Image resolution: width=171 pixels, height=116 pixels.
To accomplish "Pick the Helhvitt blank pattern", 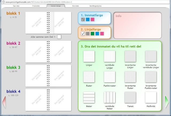I will 151,97.
